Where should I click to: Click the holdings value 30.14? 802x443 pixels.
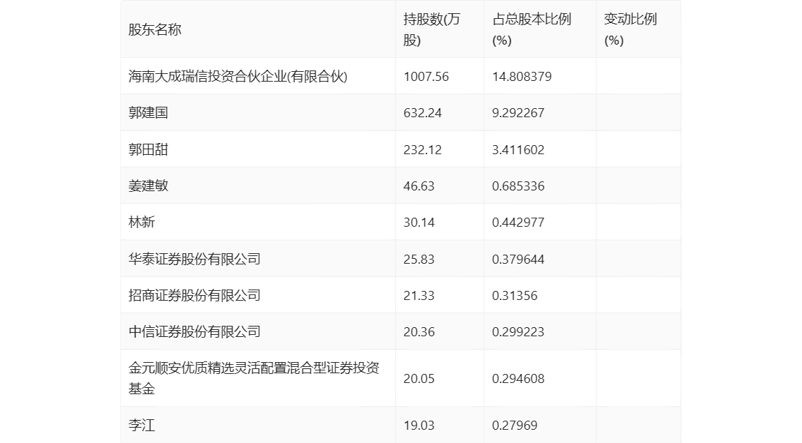419,223
